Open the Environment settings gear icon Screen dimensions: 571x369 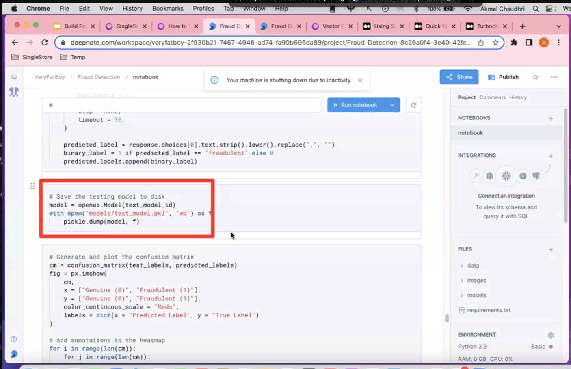551,335
